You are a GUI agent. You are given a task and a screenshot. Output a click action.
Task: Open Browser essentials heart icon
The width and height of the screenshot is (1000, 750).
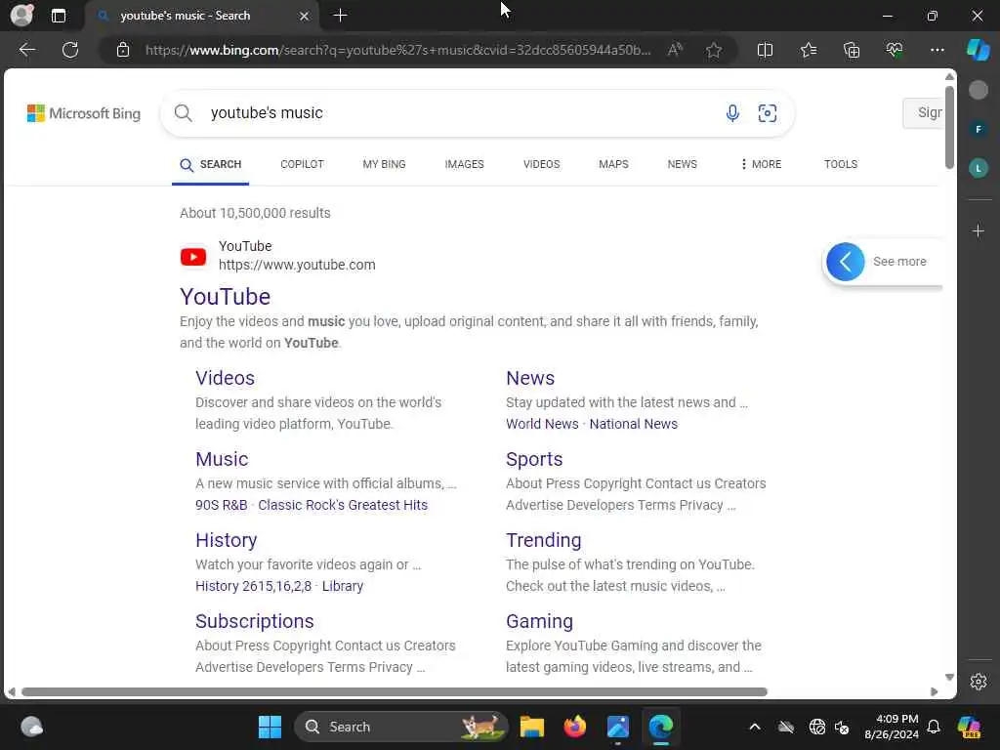[x=895, y=50]
